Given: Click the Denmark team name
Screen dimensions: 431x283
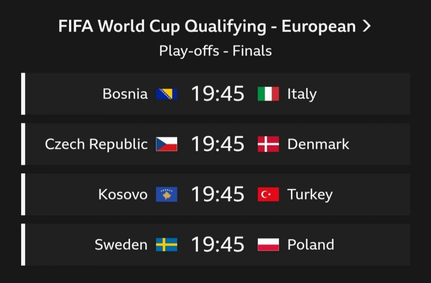Looking at the screenshot, I should pyautogui.click(x=319, y=144).
